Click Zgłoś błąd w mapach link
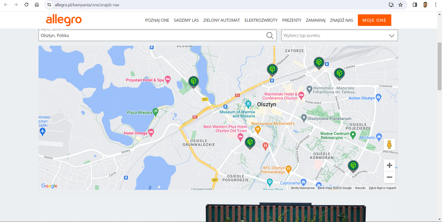 pos(383,188)
